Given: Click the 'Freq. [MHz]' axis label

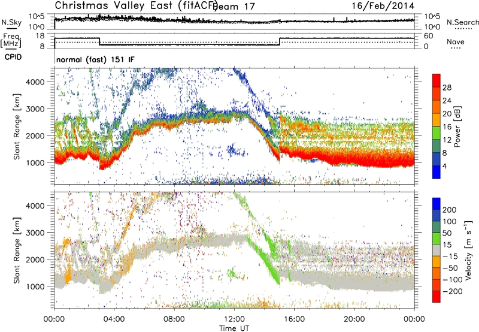Looking at the screenshot, I should (11, 40).
